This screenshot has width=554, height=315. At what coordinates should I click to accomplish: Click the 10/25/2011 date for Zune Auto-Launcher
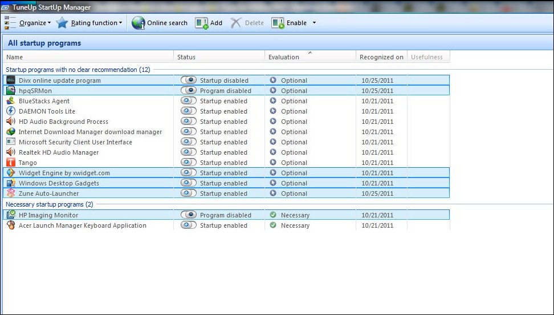pyautogui.click(x=377, y=193)
